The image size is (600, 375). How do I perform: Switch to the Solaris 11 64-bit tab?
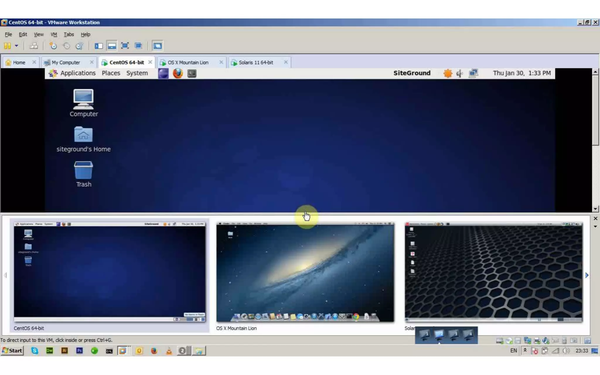point(255,62)
